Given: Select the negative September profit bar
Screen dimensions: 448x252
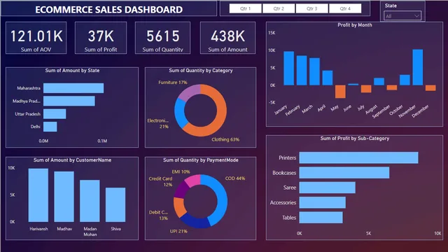Looking at the screenshot, I should point(392,87).
